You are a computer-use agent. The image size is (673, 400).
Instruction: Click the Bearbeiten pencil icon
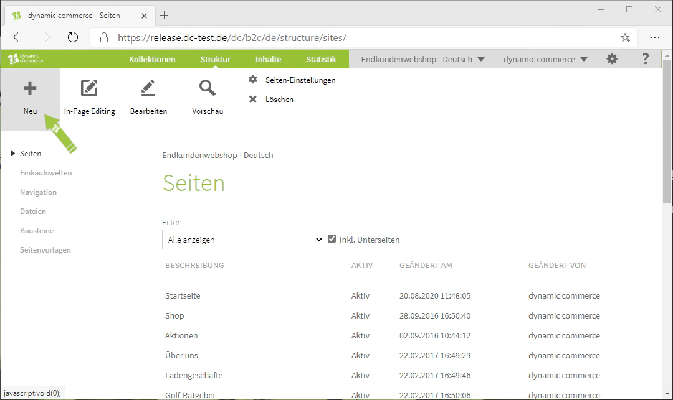click(148, 88)
